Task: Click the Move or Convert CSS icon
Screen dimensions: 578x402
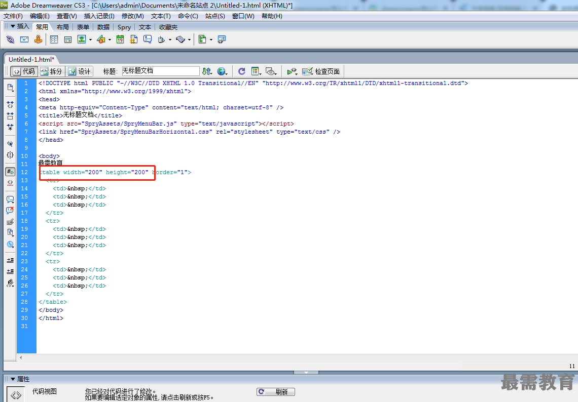Action: coord(10,245)
